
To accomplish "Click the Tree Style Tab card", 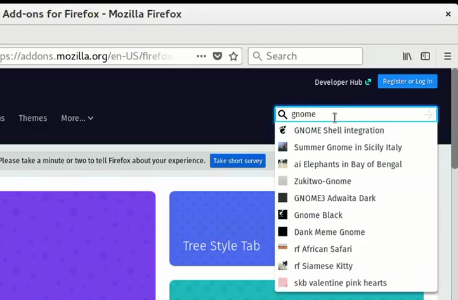I will click(x=221, y=246).
